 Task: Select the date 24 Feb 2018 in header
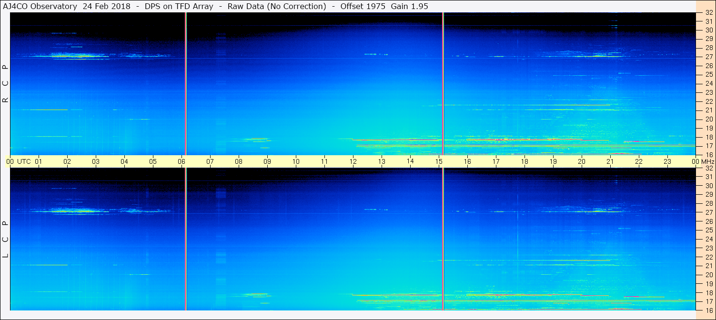click(x=106, y=6)
